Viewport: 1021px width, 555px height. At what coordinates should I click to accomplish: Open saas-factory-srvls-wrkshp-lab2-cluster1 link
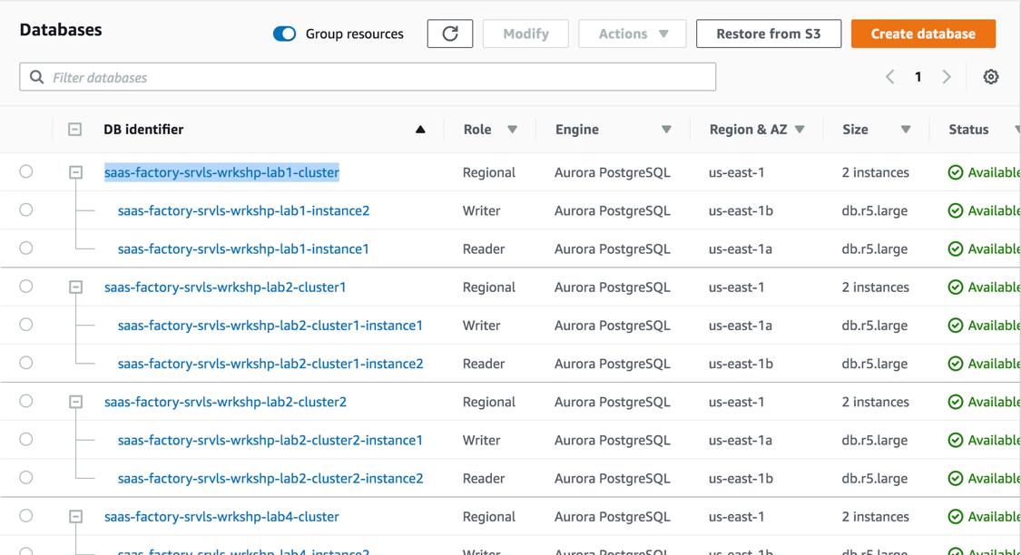point(225,287)
